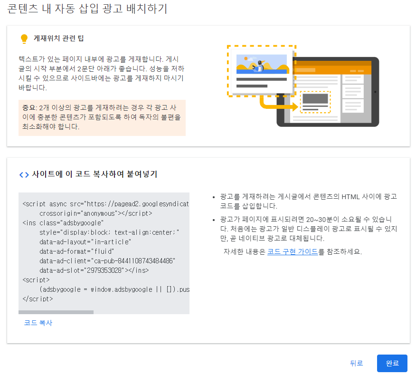Click the data-ad-slot line in the code

(94, 270)
